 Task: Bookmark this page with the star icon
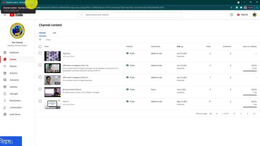231,7
